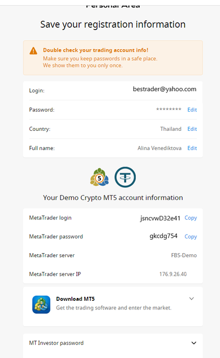Click the orange warning triangle icon
220x358 pixels.
(x=33, y=50)
